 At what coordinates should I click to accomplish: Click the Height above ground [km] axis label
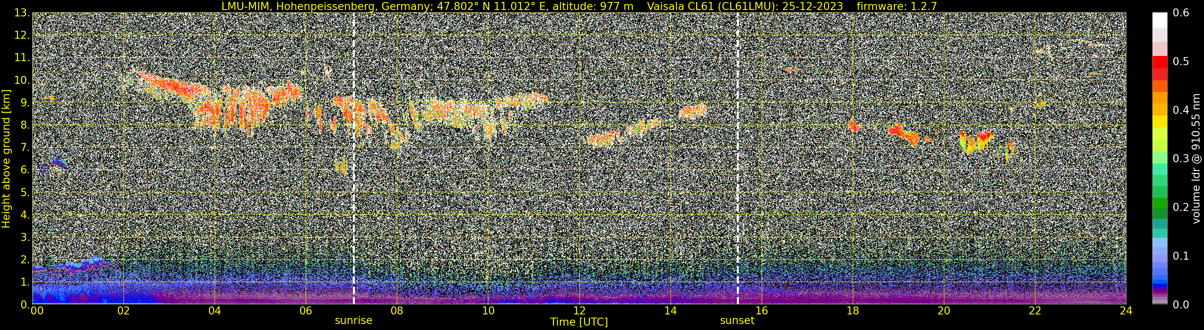(6, 159)
